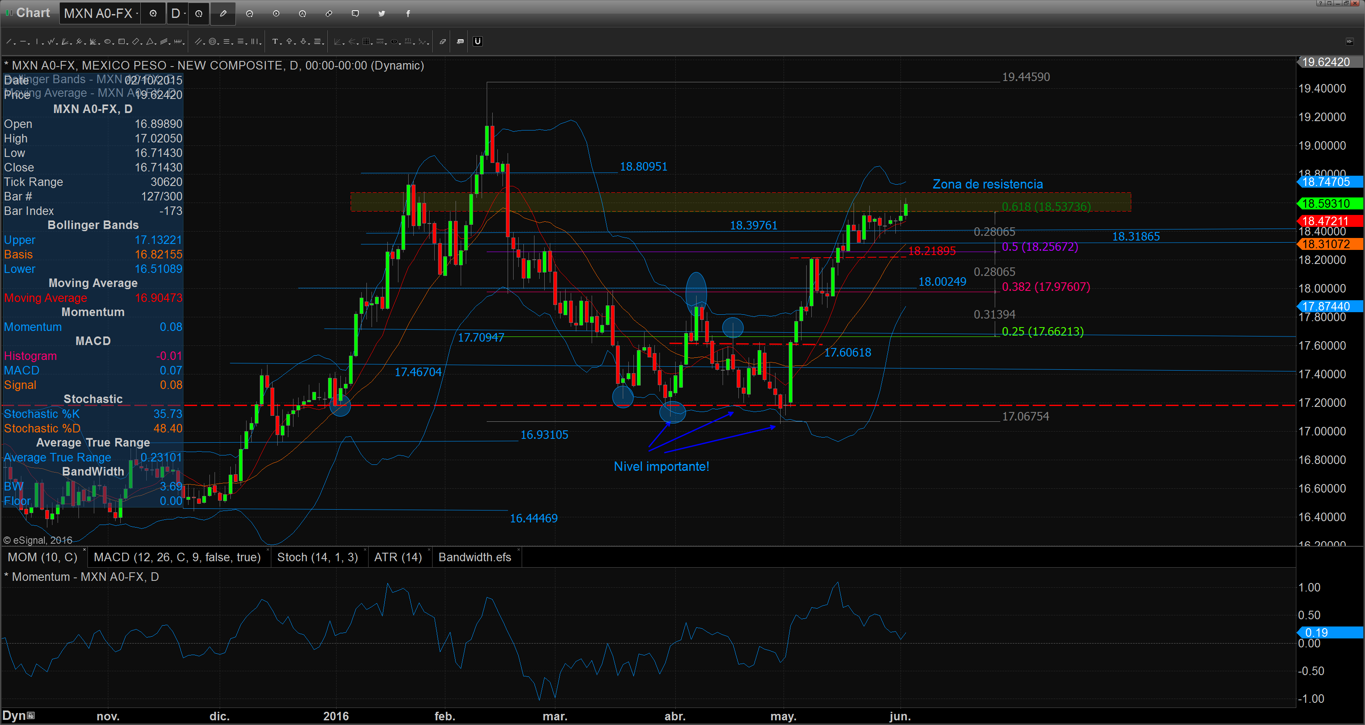Screen dimensions: 1365x725
Task: Click the 'Nivel importante!' annotation text
Action: [x=661, y=467]
